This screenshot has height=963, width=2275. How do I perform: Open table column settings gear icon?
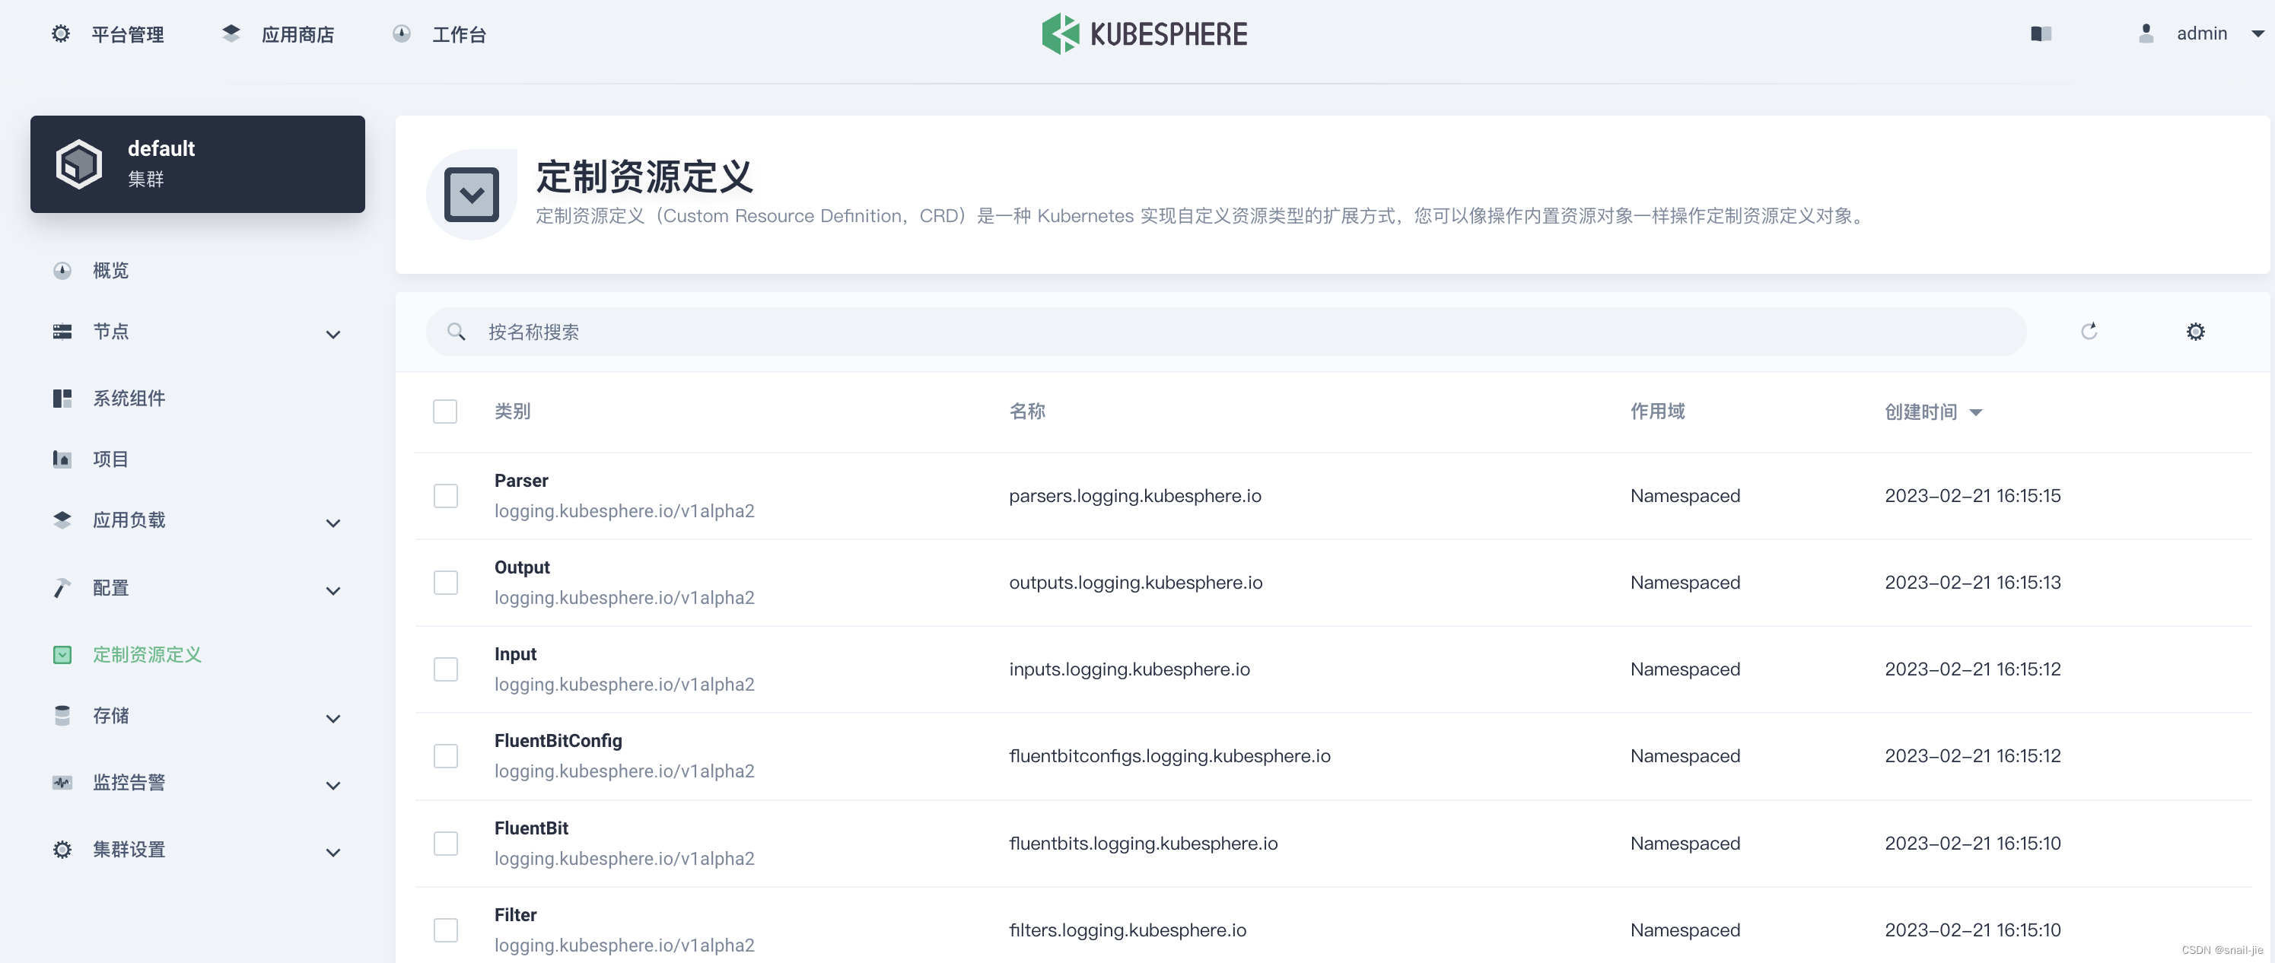point(2196,332)
